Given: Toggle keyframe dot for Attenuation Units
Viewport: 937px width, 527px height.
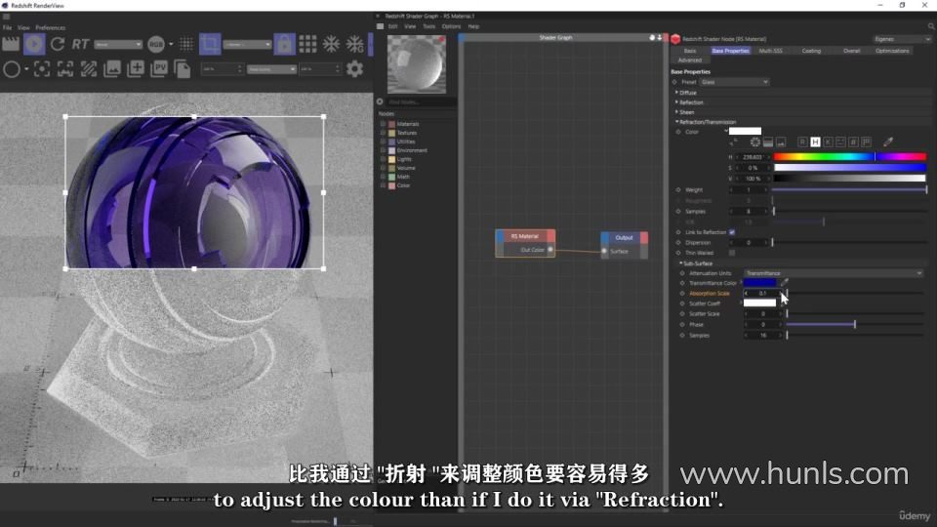Looking at the screenshot, I should pos(682,273).
